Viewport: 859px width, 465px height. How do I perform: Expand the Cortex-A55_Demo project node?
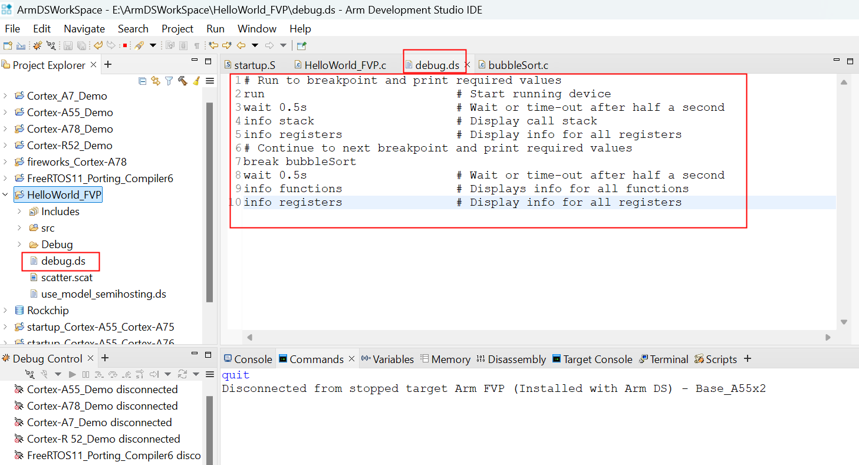(5, 113)
